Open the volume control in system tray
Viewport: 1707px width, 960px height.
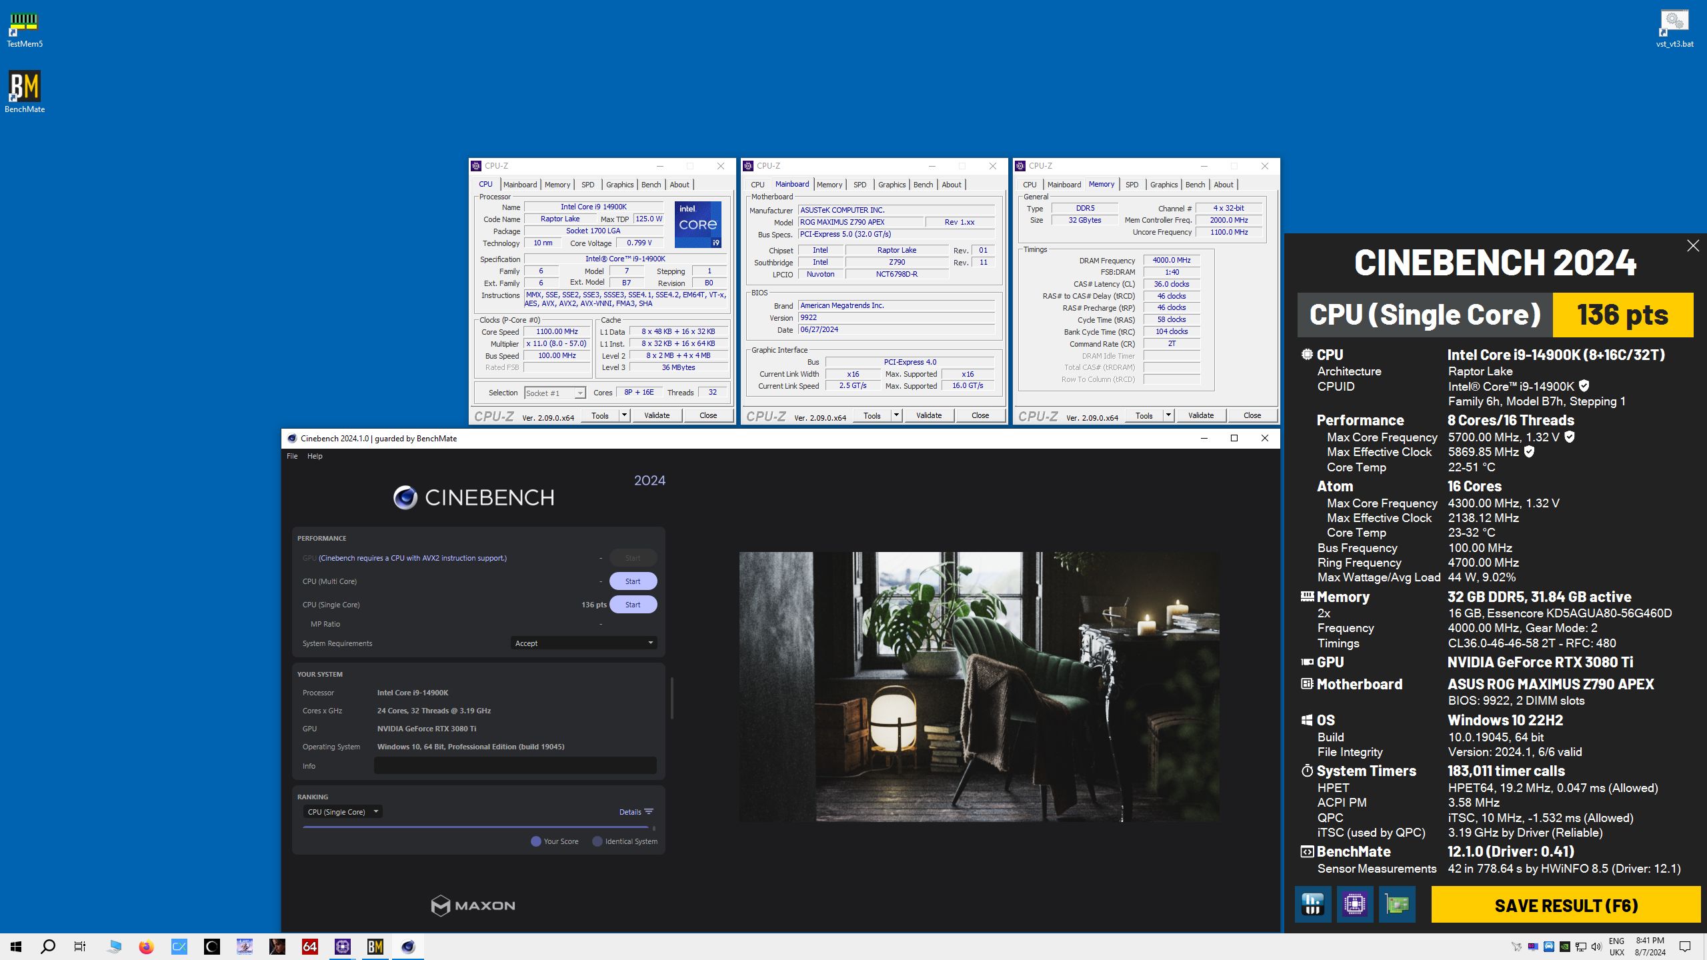1596,947
